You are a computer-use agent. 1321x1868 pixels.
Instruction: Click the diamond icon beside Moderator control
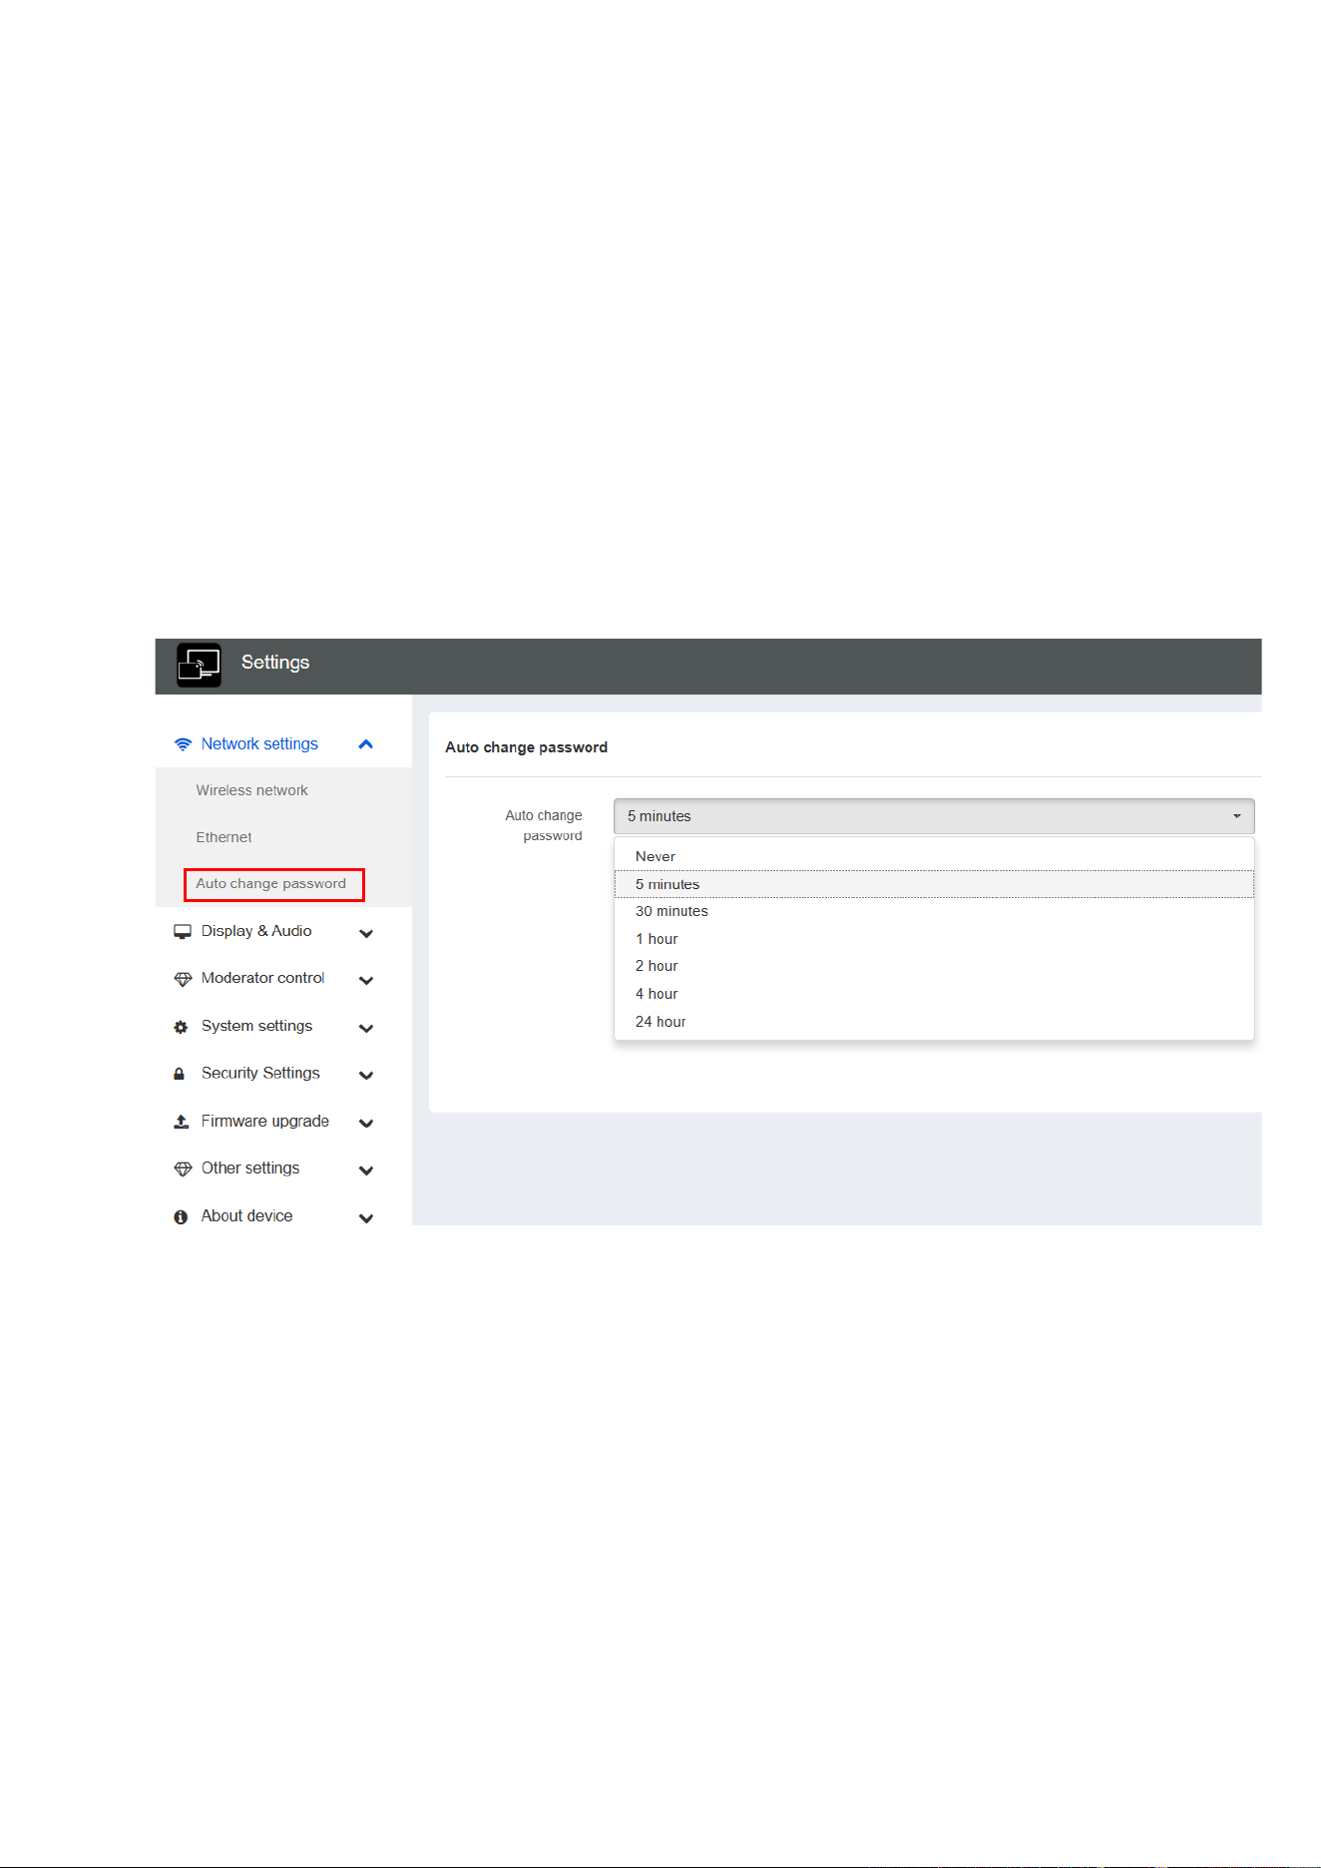point(183,980)
